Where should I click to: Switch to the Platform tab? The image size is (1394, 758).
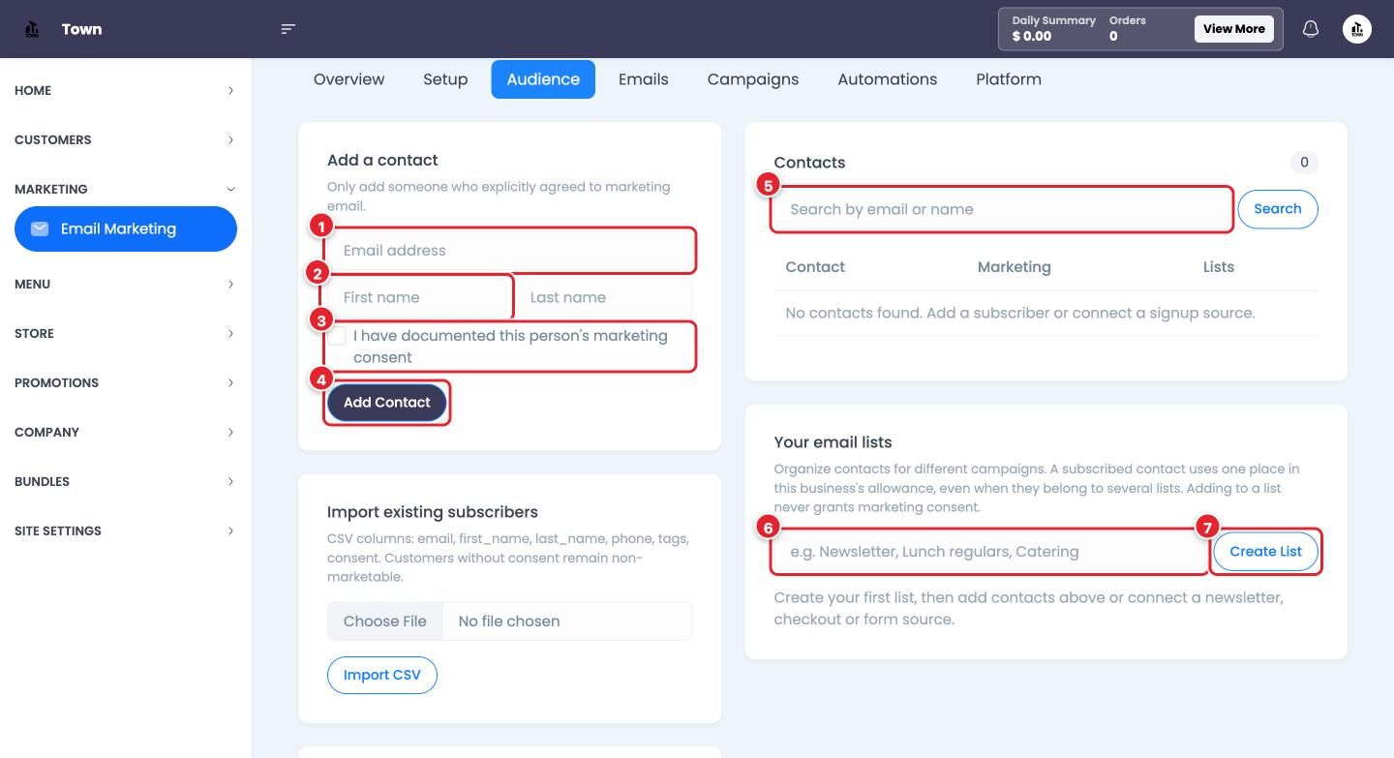[x=1009, y=79]
